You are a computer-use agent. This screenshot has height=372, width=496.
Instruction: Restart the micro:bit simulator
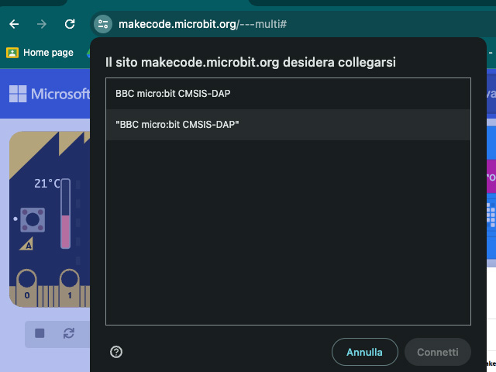click(x=69, y=333)
